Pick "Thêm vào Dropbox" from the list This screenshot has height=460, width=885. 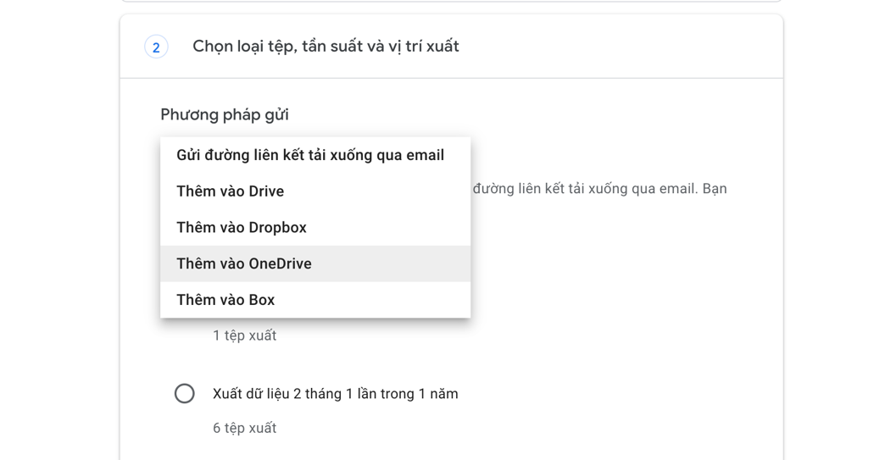315,227
